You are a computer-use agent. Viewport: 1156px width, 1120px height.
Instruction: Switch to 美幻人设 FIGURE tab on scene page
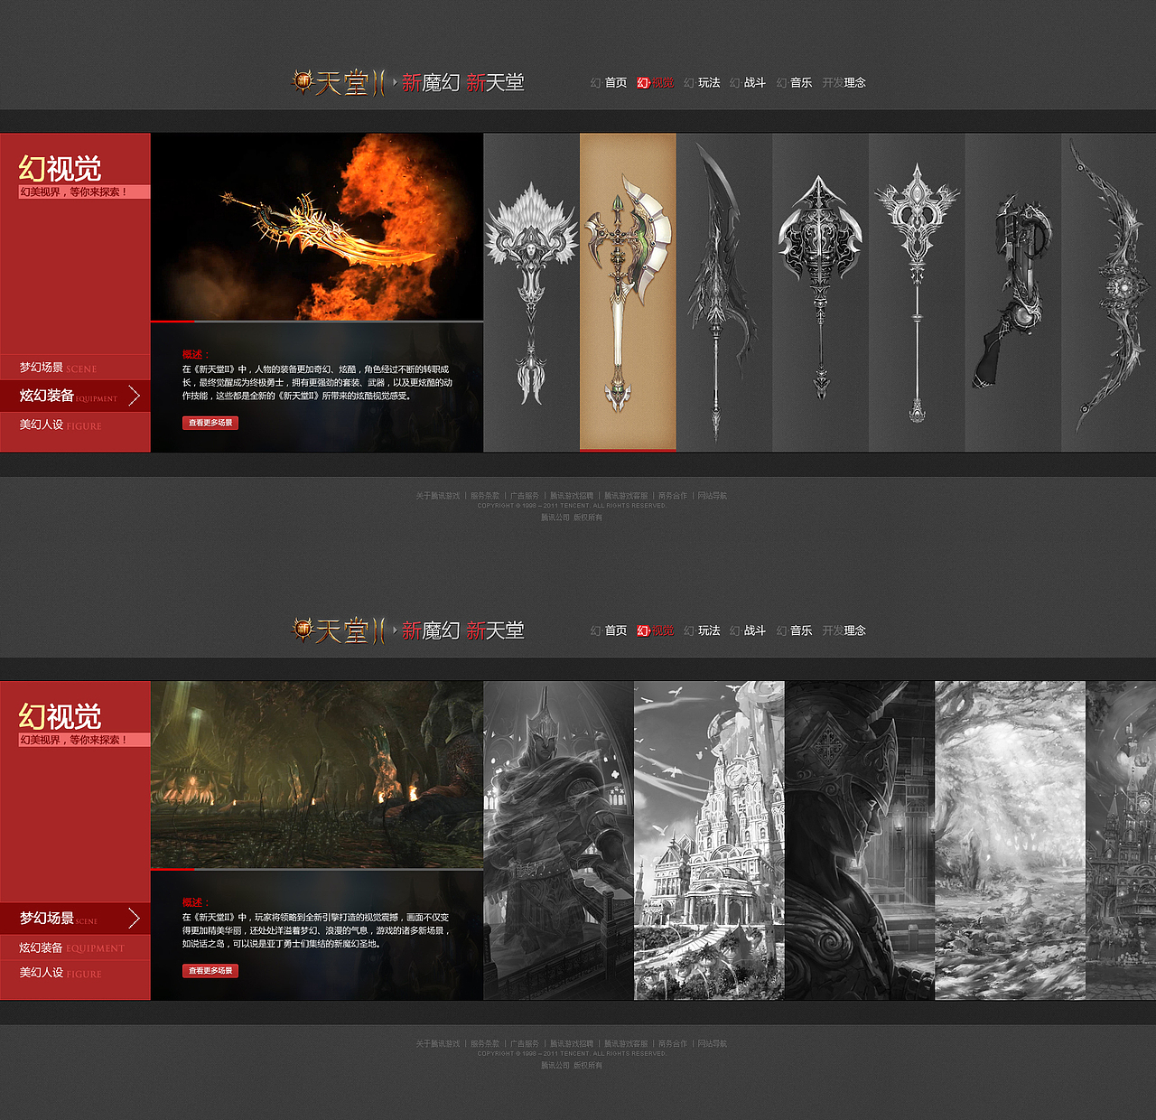tap(75, 973)
